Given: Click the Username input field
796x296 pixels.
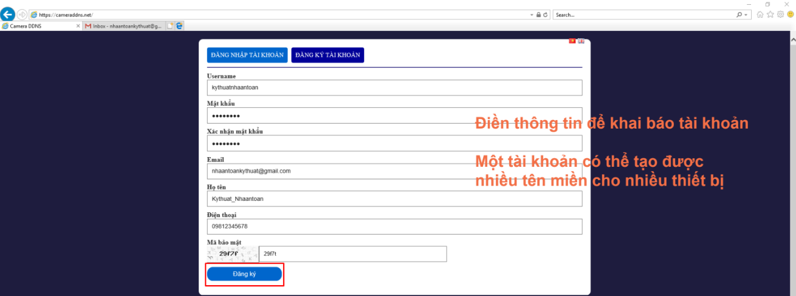Looking at the screenshot, I should tap(394, 88).
